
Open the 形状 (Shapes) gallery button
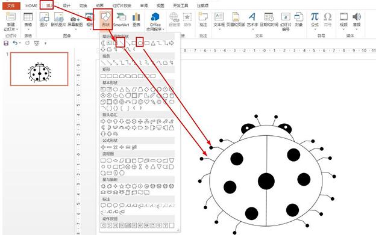pyautogui.click(x=105, y=19)
